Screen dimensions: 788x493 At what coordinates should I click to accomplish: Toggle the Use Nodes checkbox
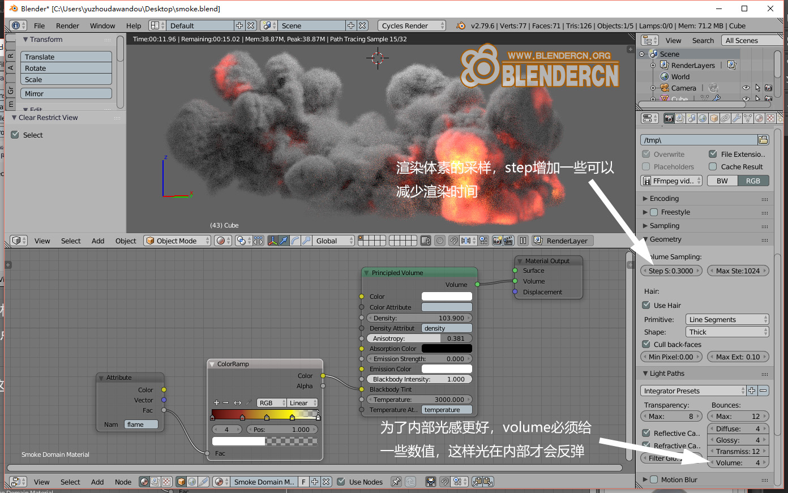click(x=341, y=482)
